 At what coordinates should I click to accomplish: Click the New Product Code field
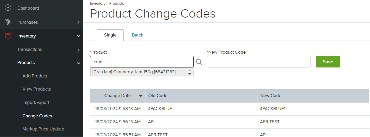tap(258, 62)
